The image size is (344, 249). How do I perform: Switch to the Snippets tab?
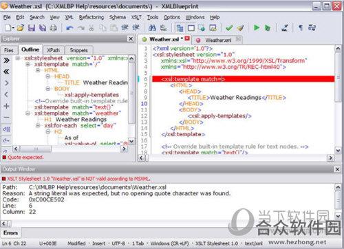click(78, 50)
